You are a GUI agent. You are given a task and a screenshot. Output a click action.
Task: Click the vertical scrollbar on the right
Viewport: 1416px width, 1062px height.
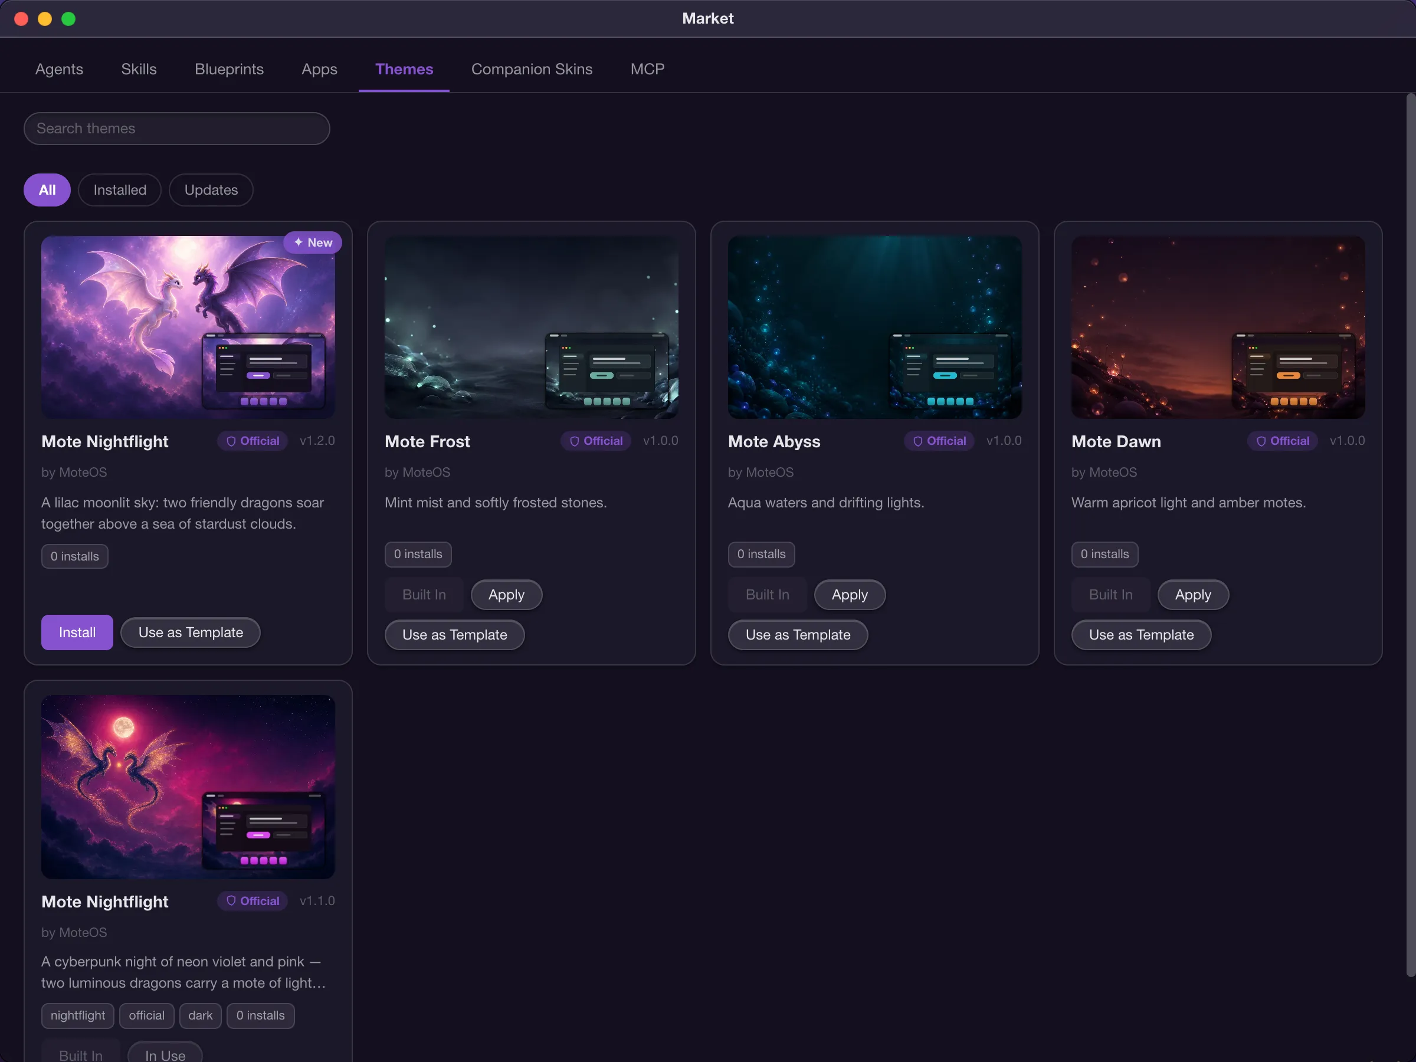pos(1411,535)
